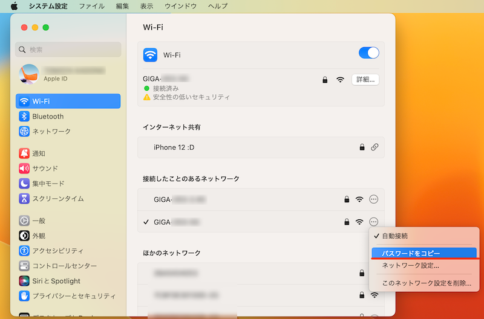The width and height of the screenshot is (484, 319).
Task: Select ネットワーク in the sidebar
Action: click(51, 132)
